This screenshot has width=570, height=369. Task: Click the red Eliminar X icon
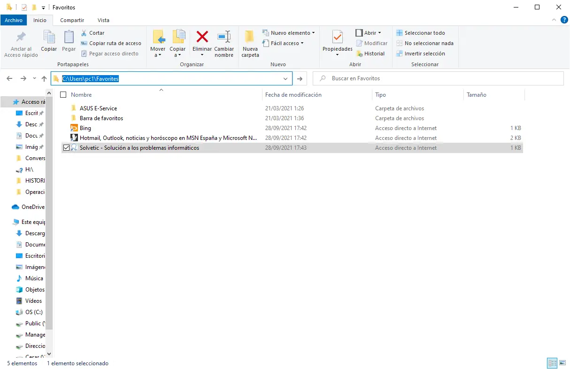coord(202,37)
